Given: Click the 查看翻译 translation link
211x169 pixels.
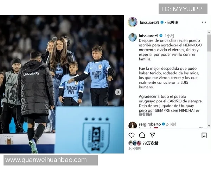Looking at the screenshot, I should click(146, 114).
